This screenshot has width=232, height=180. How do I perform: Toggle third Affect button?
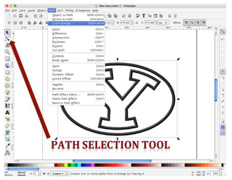(x=198, y=23)
